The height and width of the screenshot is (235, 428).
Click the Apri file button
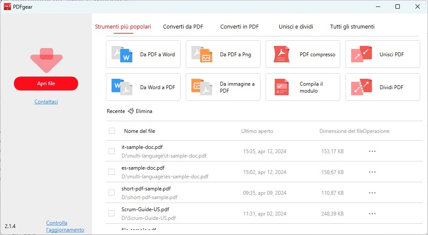(x=46, y=84)
